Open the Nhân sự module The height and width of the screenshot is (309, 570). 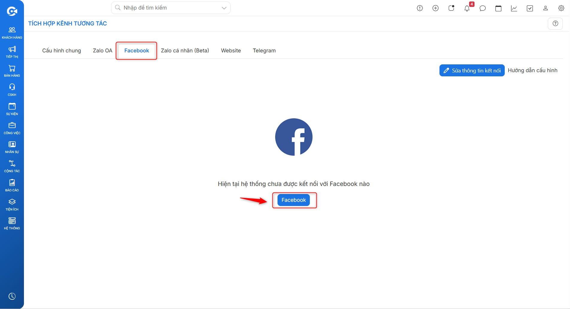pyautogui.click(x=12, y=147)
